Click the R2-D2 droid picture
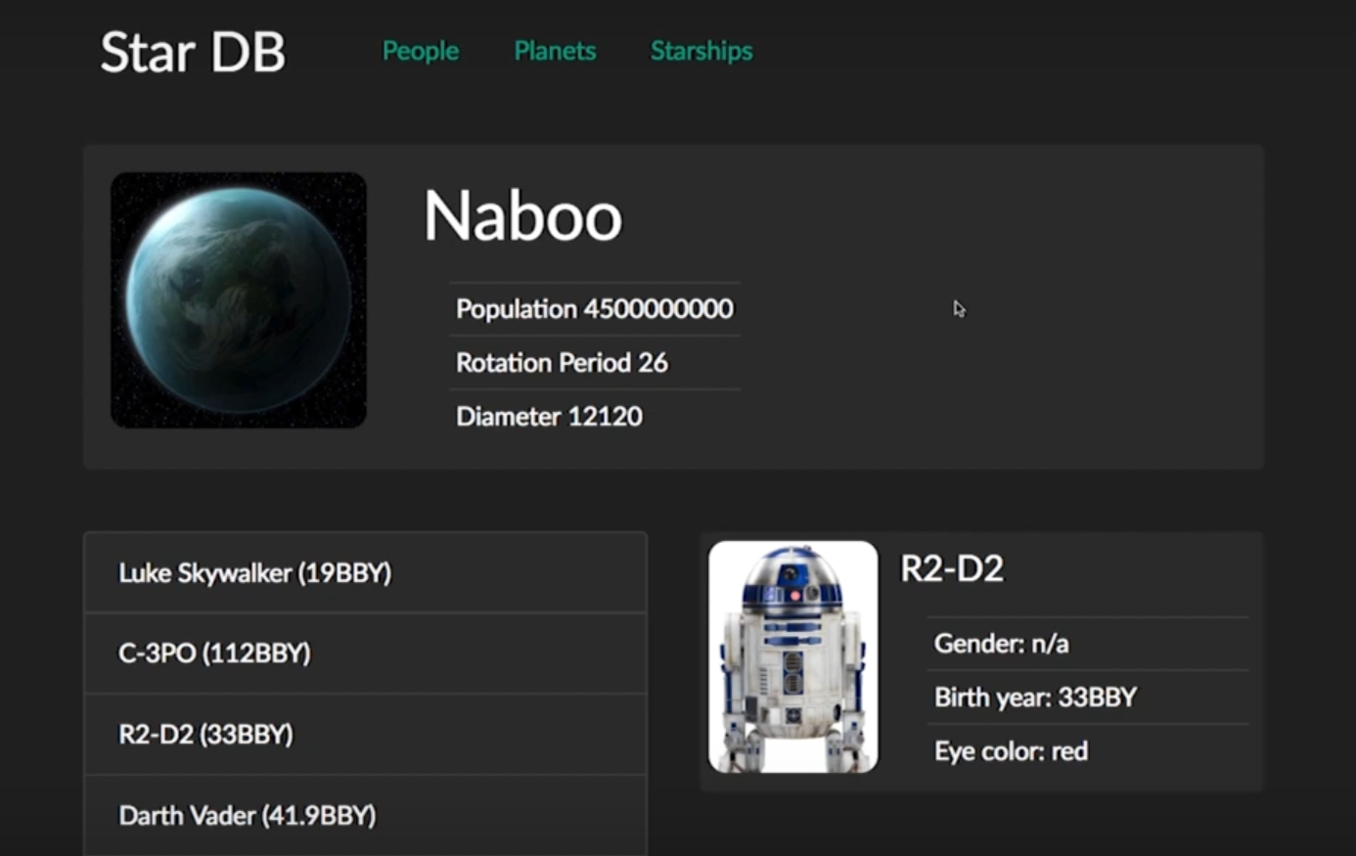The height and width of the screenshot is (856, 1356). click(792, 657)
